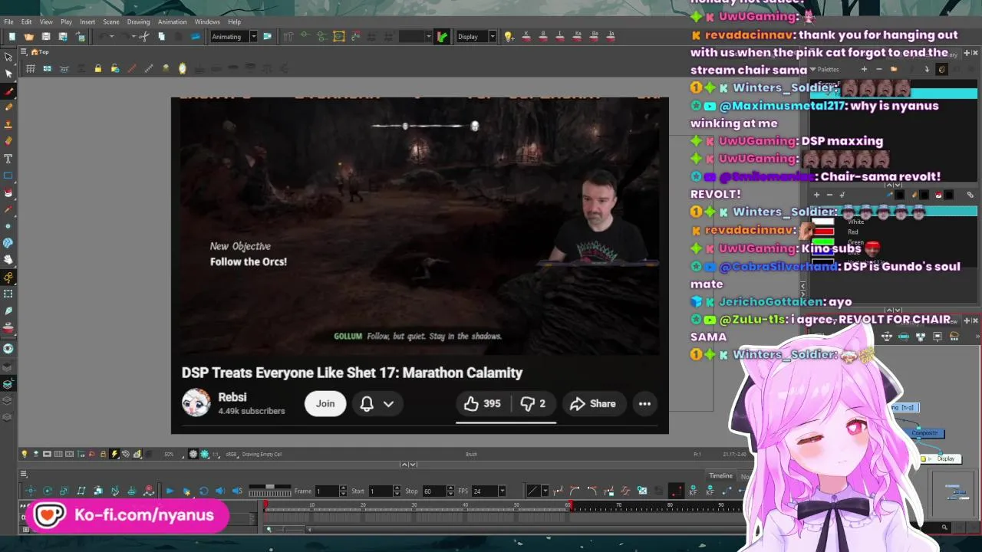Screen dimensions: 982x552
Task: Open the FPS dropdown arrow
Action: 502,491
